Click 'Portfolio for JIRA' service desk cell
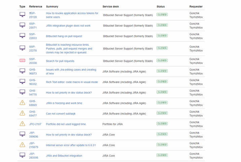The height and width of the screenshot is (162, 241). click(113, 124)
